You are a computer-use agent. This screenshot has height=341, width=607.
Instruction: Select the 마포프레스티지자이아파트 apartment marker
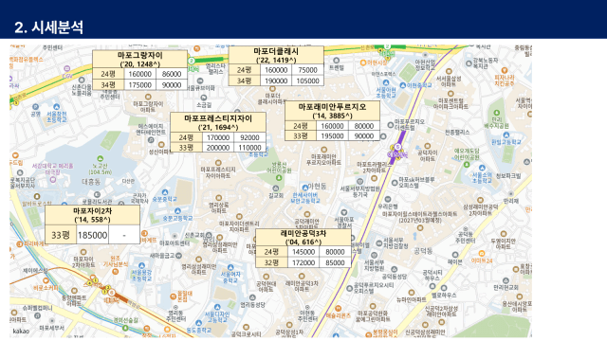pyautogui.click(x=218, y=163)
